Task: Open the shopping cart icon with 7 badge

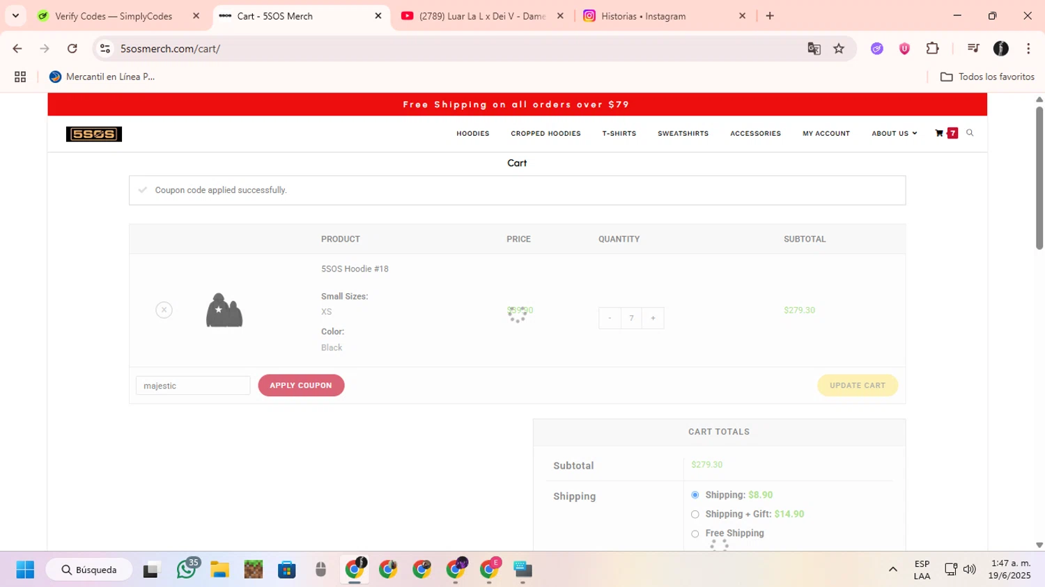Action: click(946, 133)
